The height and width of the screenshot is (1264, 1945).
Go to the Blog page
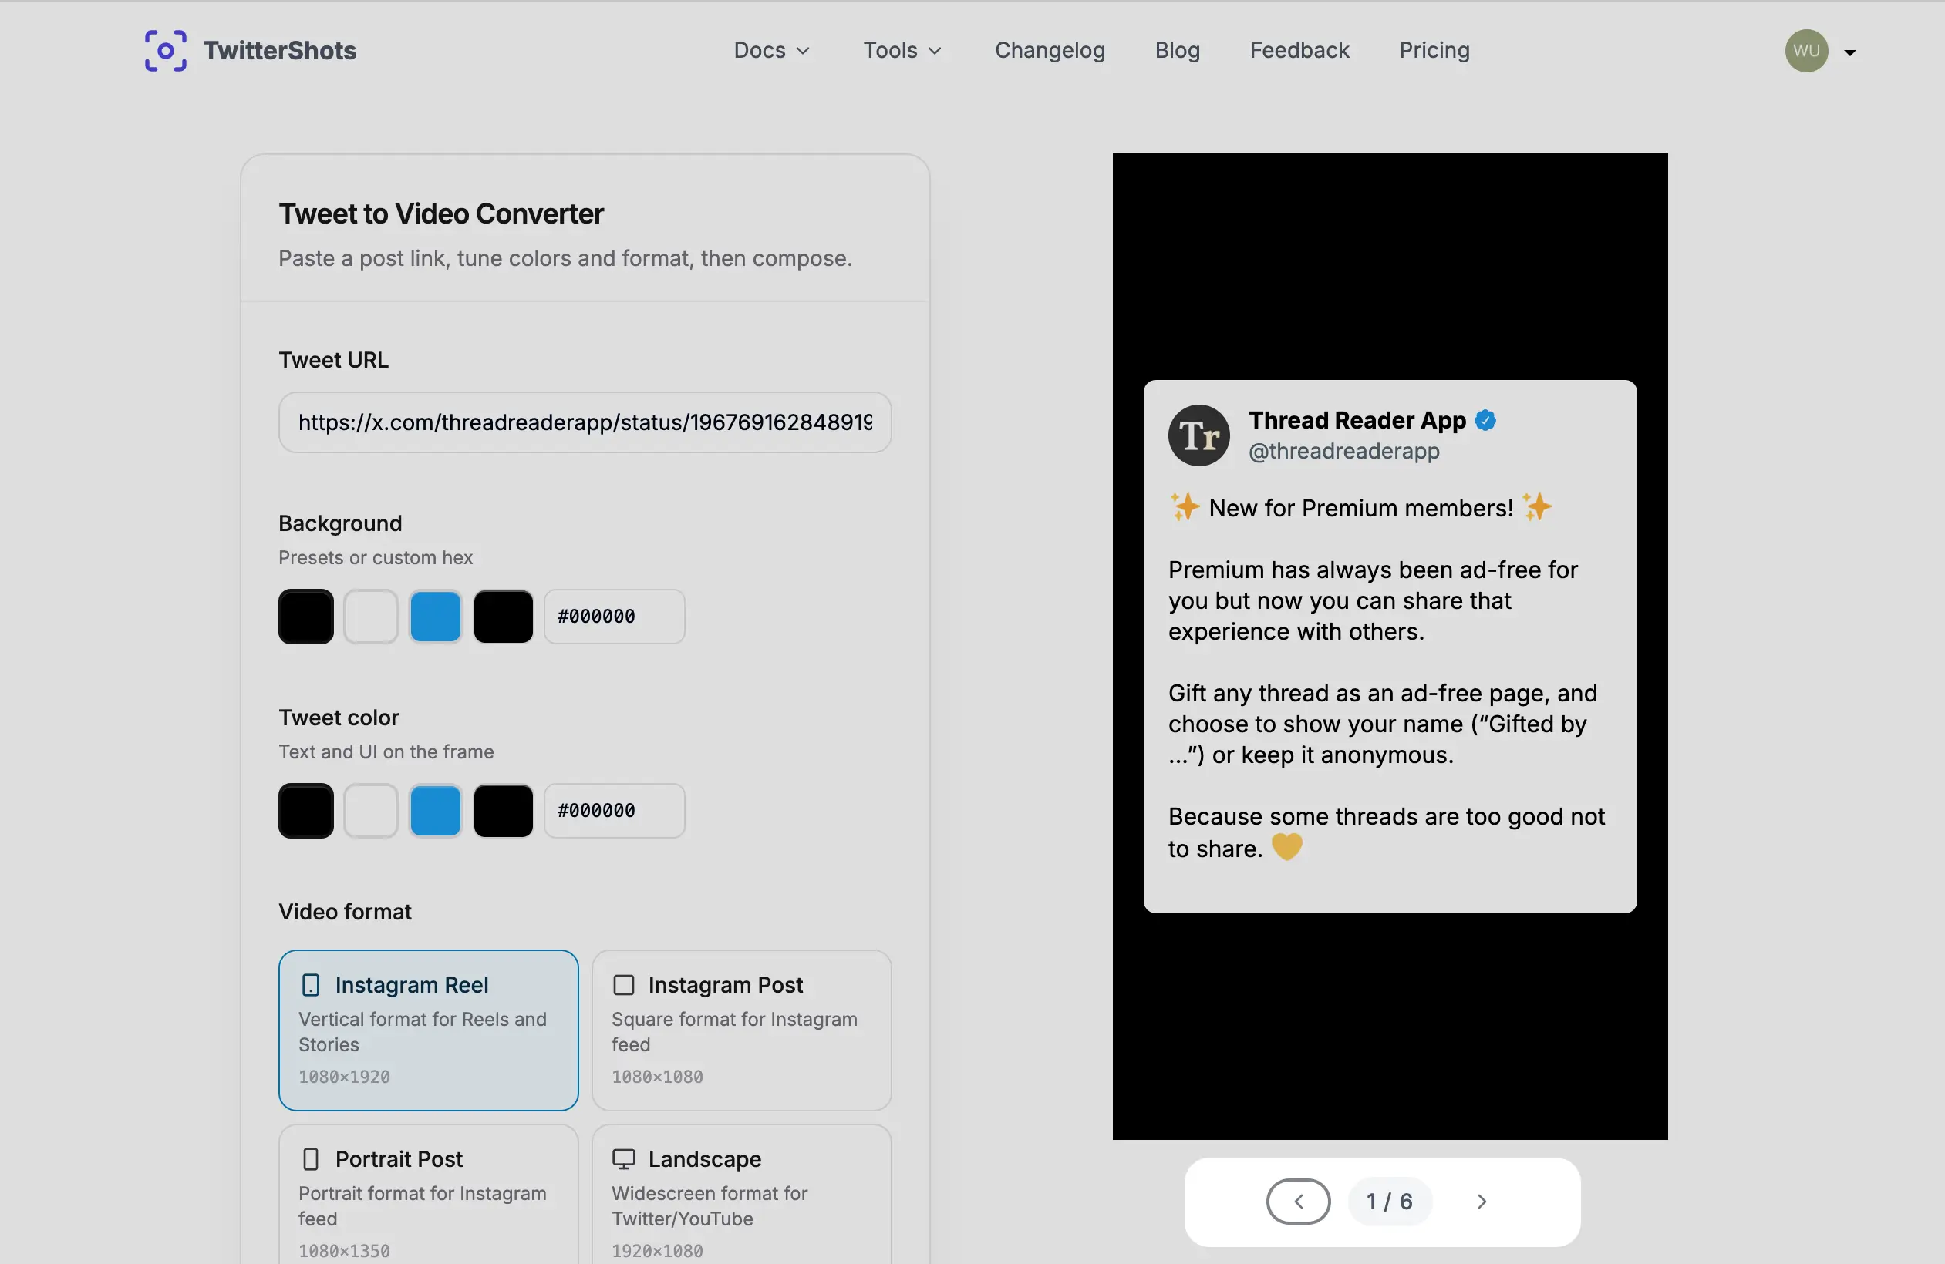click(1177, 51)
